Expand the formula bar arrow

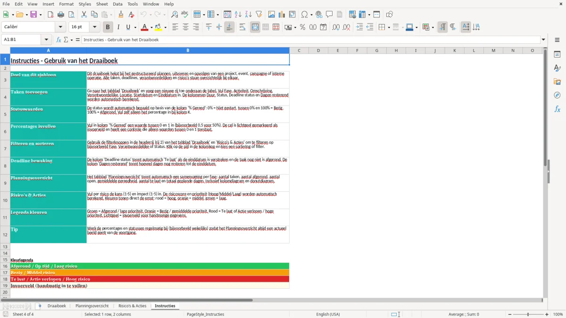[x=543, y=40]
